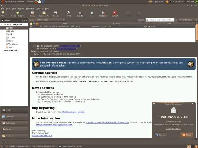Image resolution: width=198 pixels, height=148 pixels.
Task: Click the Delete toolbar icon
Action: (x=80, y=13)
